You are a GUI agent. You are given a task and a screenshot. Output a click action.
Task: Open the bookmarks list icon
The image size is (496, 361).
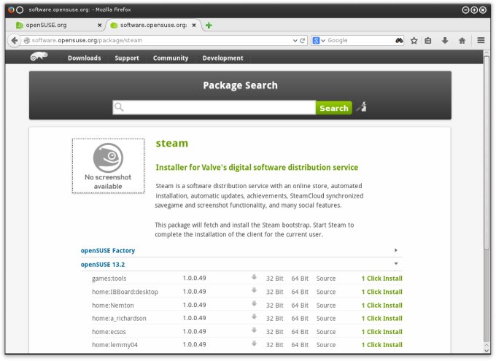[428, 41]
